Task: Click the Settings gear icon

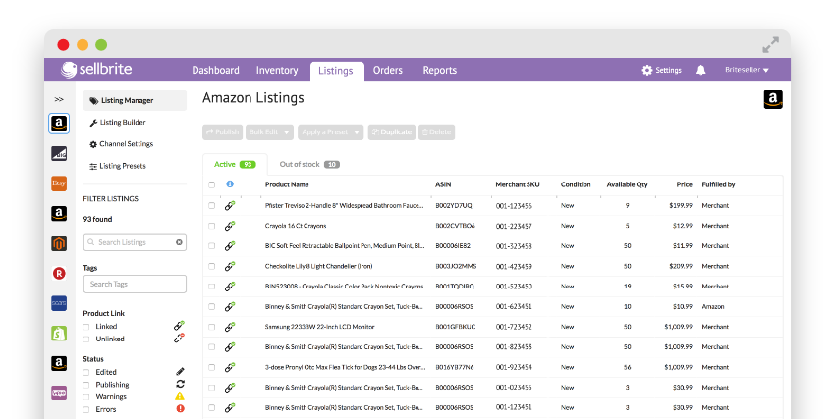Action: click(x=647, y=70)
